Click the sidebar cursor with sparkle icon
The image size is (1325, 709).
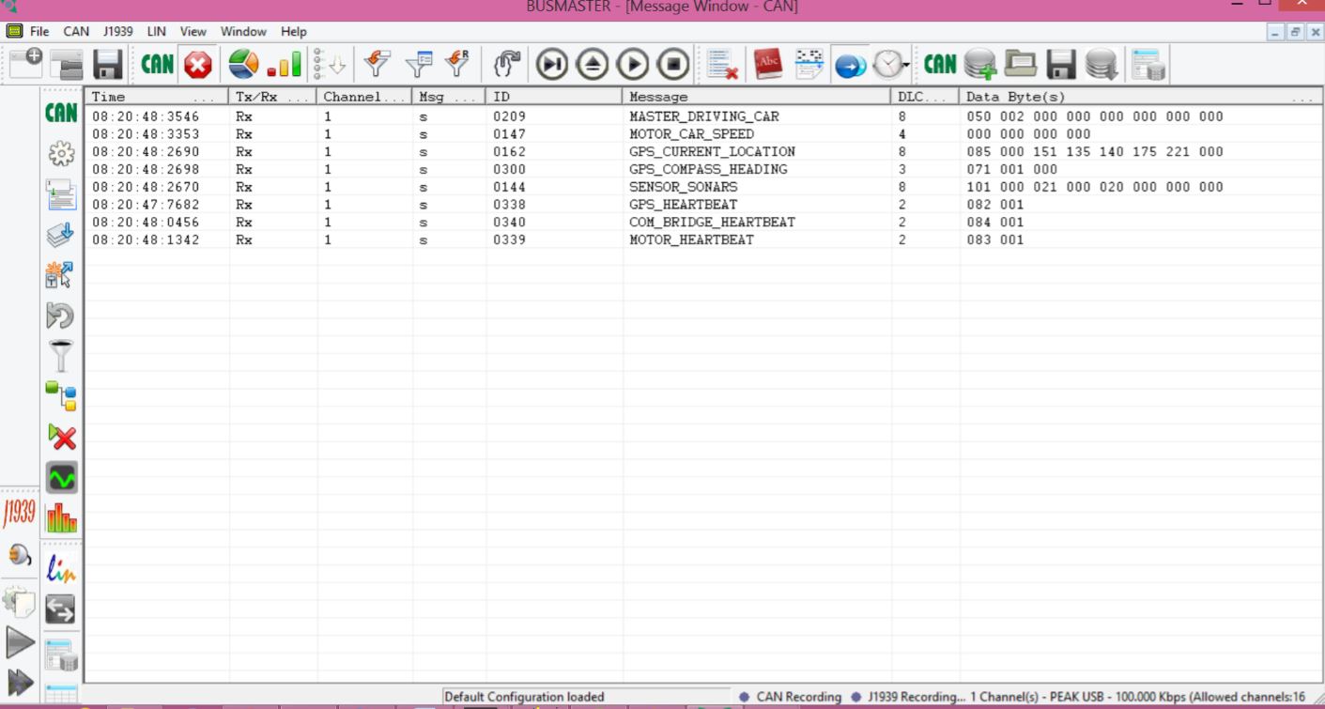pos(61,275)
